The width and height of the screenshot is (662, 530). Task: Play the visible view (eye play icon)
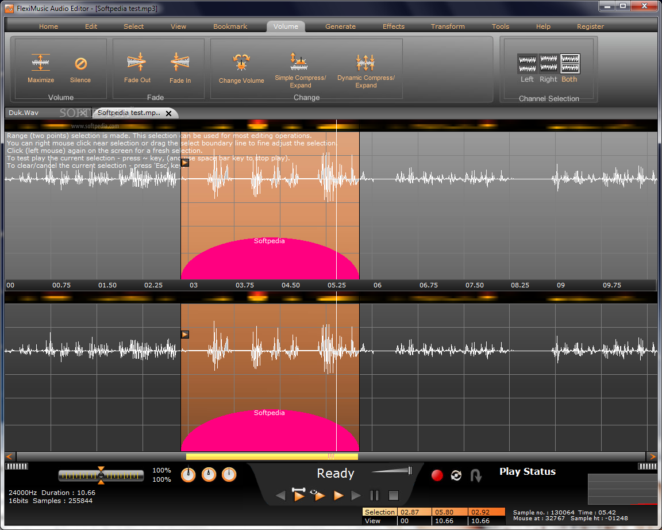[x=318, y=494]
